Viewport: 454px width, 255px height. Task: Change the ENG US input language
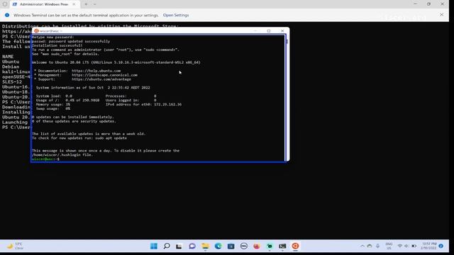coord(389,246)
